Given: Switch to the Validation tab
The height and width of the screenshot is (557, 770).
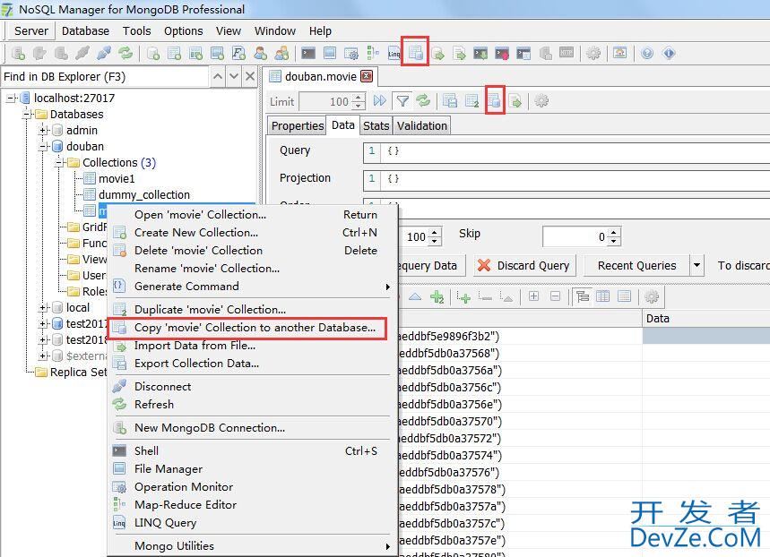Looking at the screenshot, I should pos(422,125).
